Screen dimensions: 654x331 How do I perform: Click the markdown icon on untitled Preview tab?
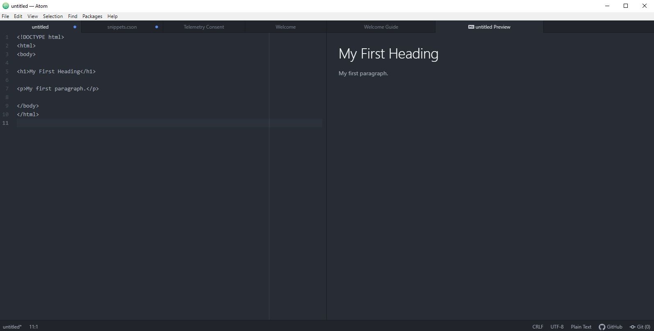(471, 27)
